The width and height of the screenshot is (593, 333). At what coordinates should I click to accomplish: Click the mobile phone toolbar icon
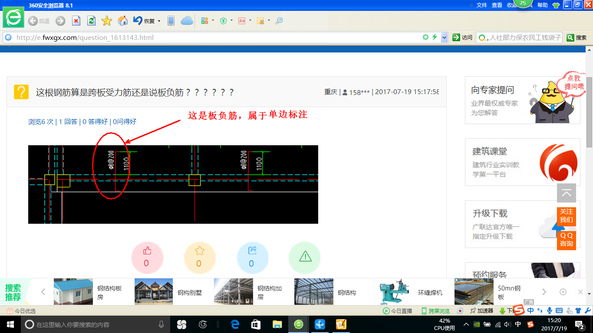(x=171, y=21)
